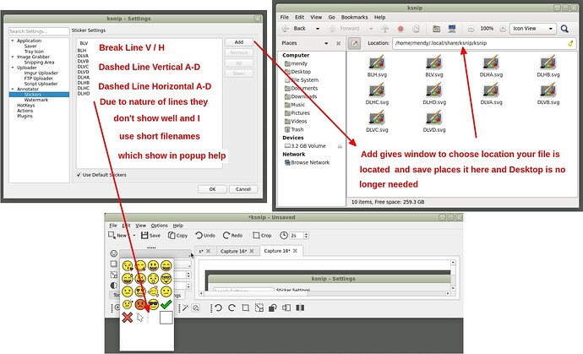Pick the sunglasses emoji sticker
583x354 pixels.
[153, 304]
